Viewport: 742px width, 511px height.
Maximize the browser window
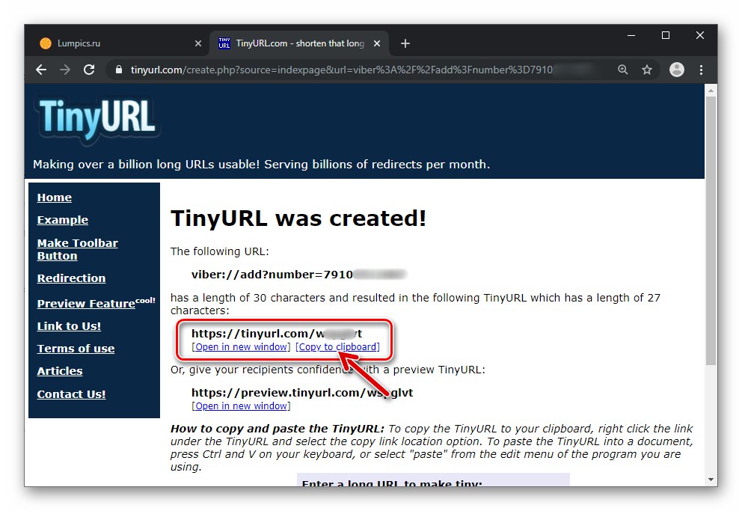[x=666, y=35]
